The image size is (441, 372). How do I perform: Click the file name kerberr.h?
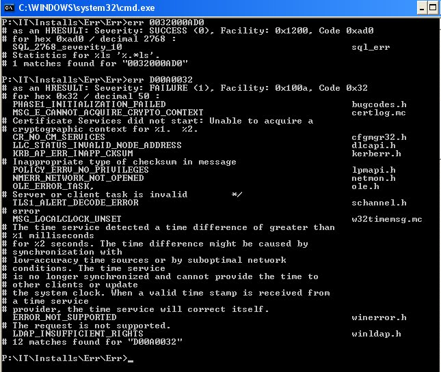(376, 154)
